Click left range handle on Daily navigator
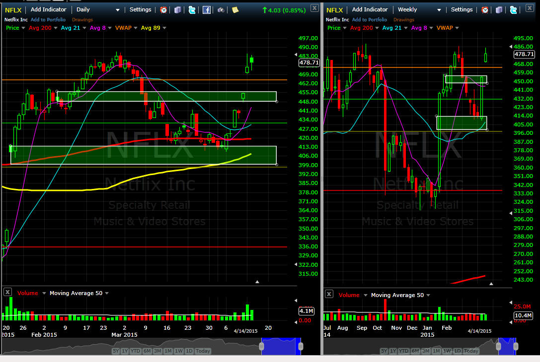The height and width of the screenshot is (362, 540). tap(261, 346)
